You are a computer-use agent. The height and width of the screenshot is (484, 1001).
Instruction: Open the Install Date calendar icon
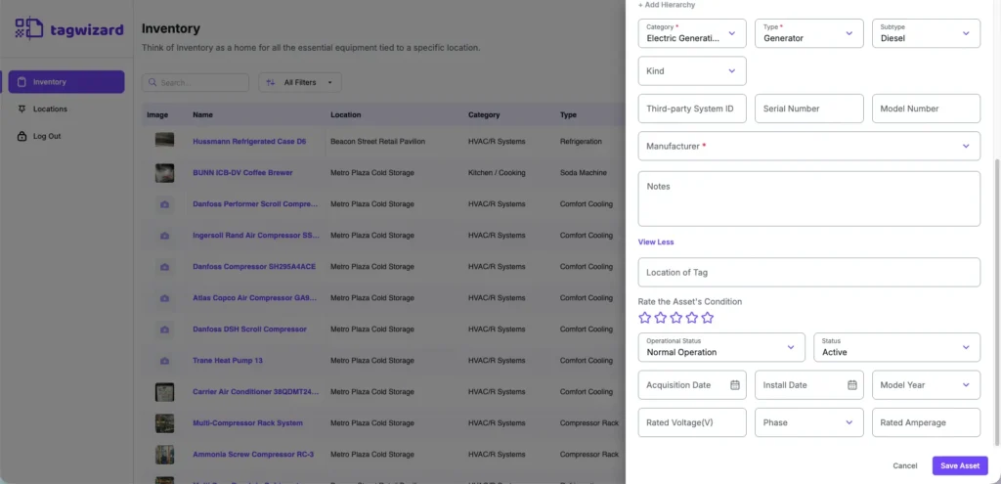[x=851, y=385]
